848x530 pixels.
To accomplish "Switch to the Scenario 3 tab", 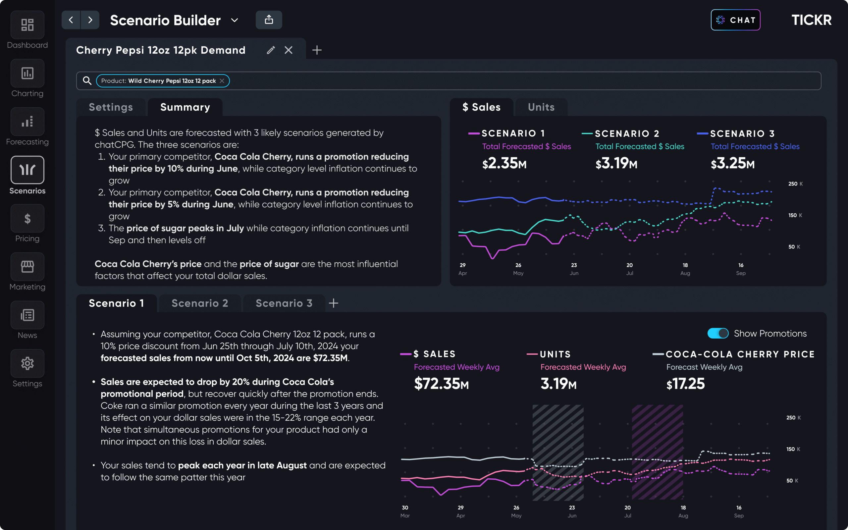I will pyautogui.click(x=284, y=303).
